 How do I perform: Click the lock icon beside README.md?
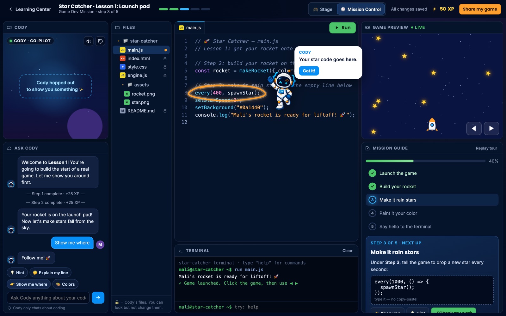click(165, 111)
